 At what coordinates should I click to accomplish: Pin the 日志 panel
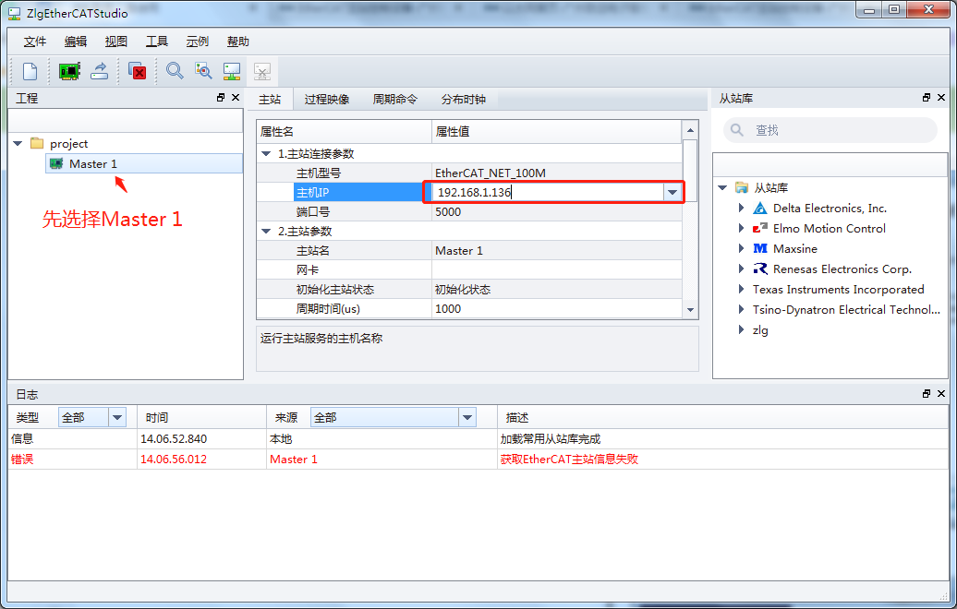tap(927, 394)
